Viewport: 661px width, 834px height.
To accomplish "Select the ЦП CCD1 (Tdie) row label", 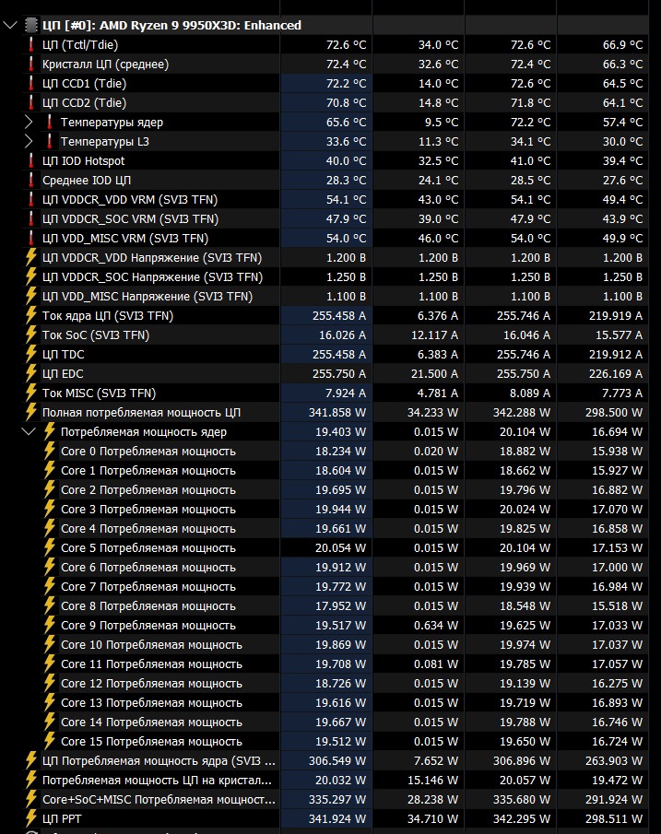I will pyautogui.click(x=84, y=84).
